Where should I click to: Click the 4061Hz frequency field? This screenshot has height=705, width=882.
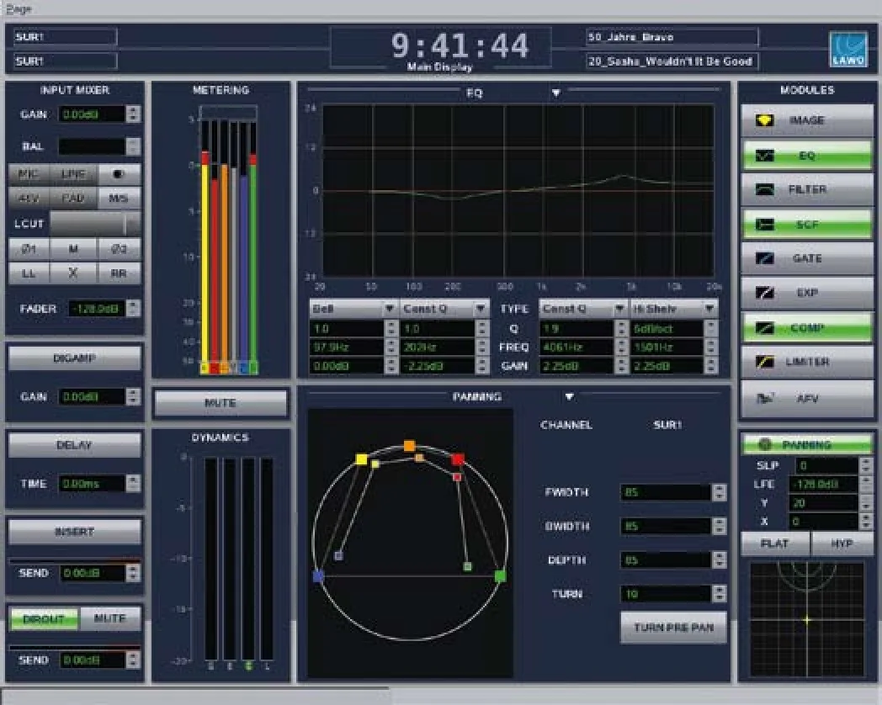point(576,347)
